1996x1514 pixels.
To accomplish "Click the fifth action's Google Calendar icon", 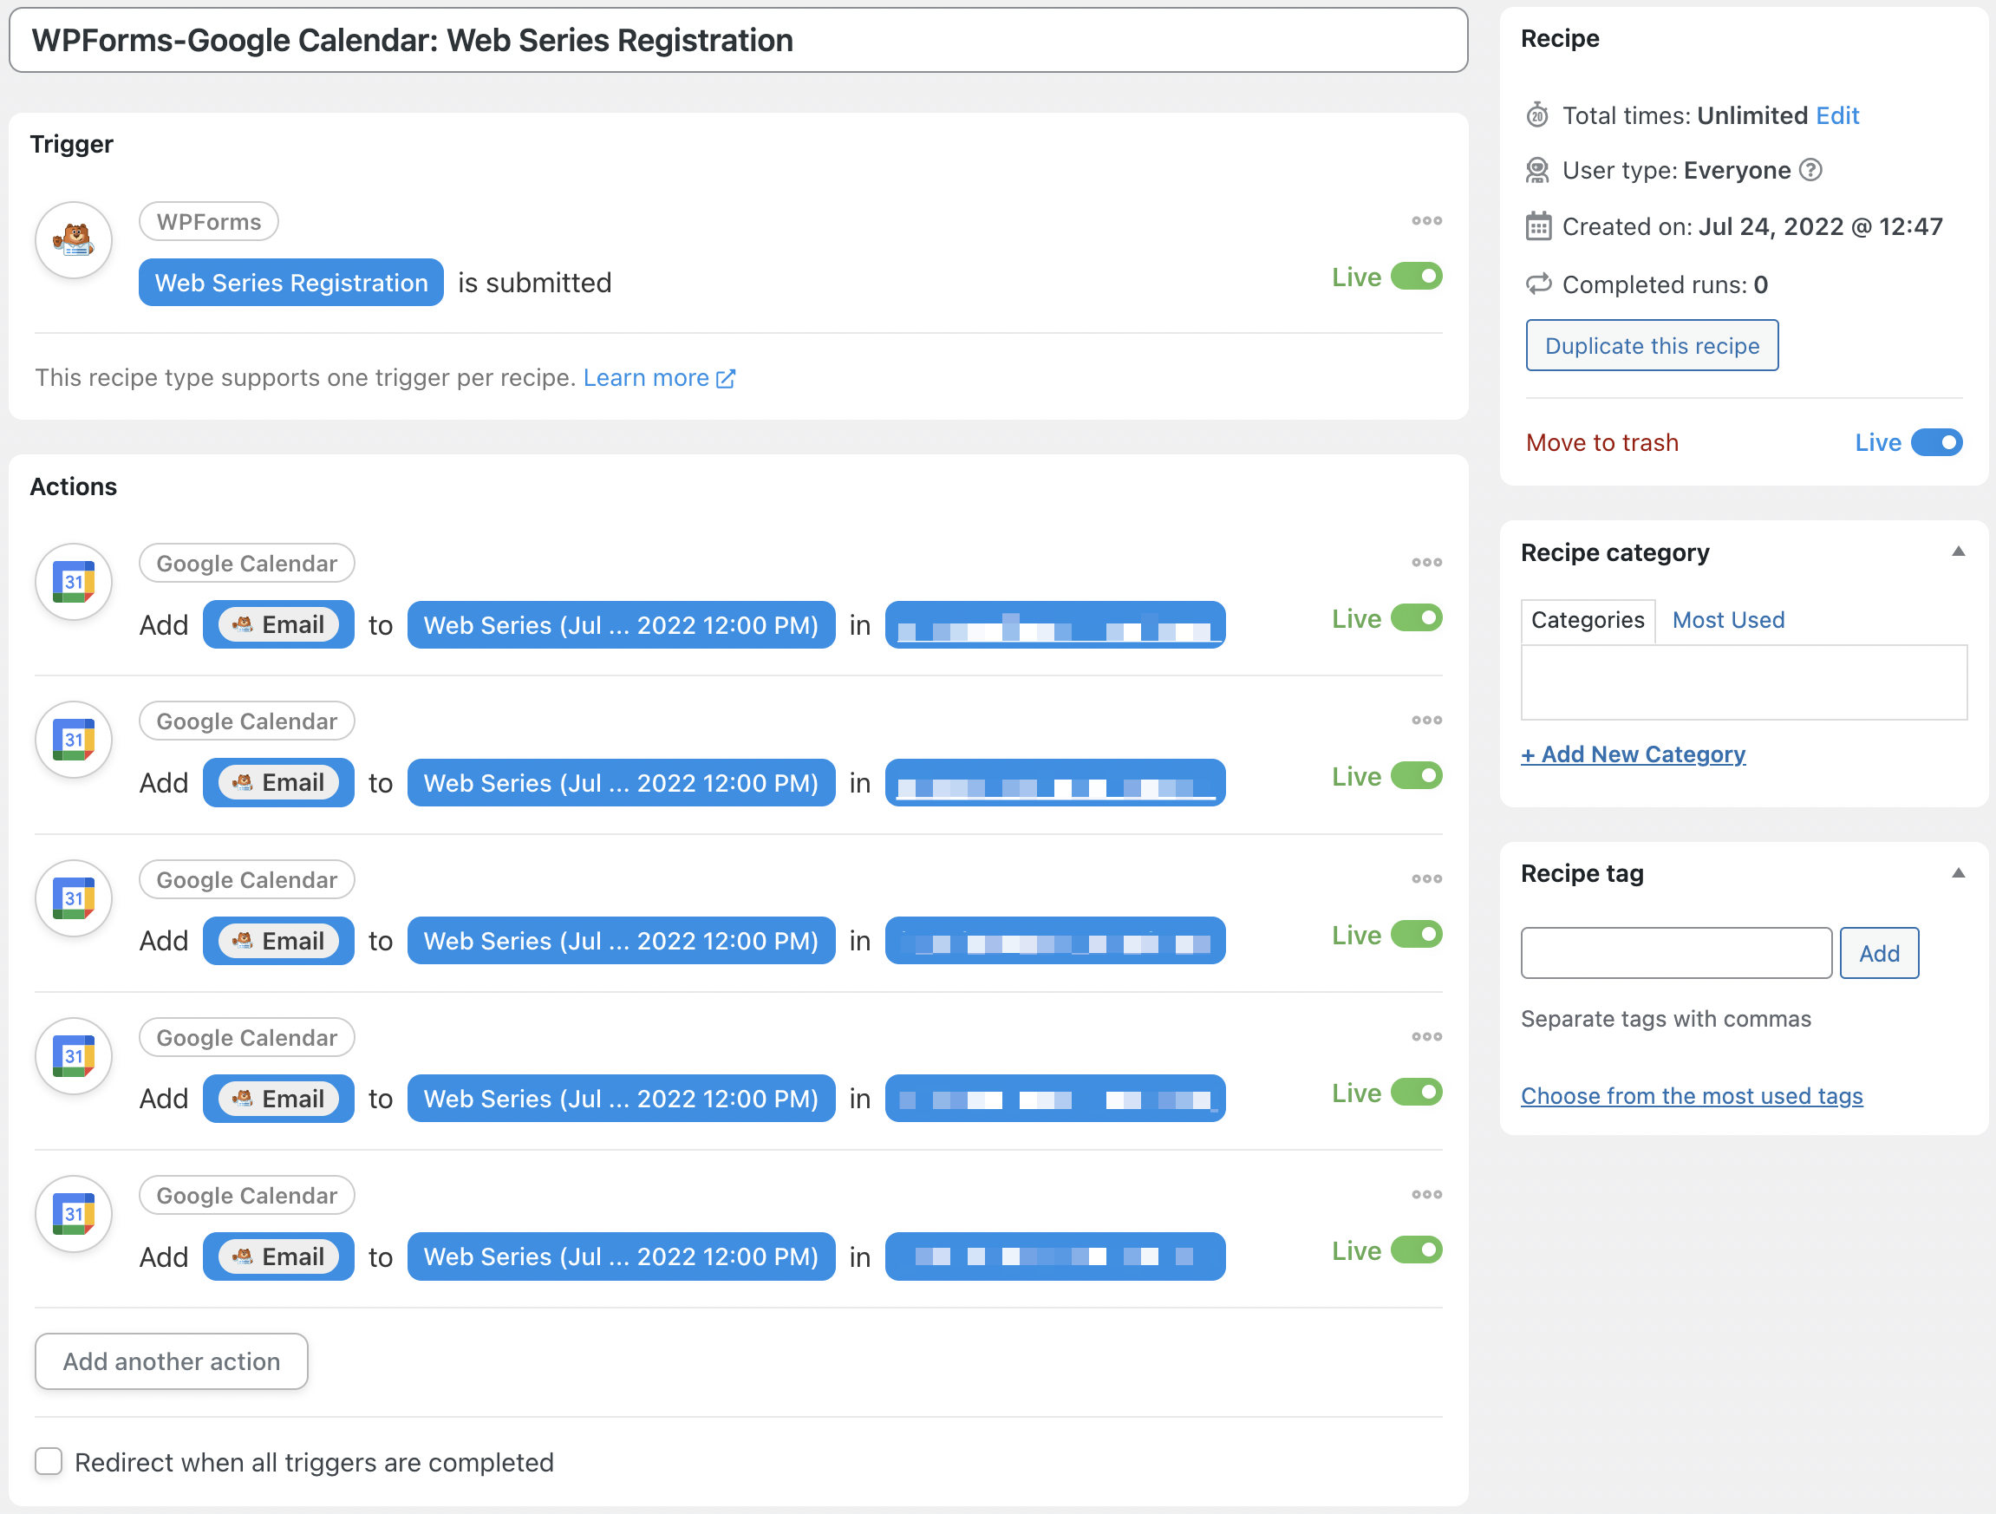I will coord(73,1214).
